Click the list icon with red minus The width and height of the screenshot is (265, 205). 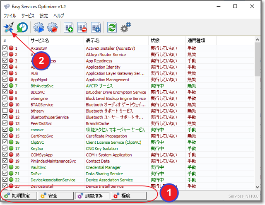click(x=82, y=28)
